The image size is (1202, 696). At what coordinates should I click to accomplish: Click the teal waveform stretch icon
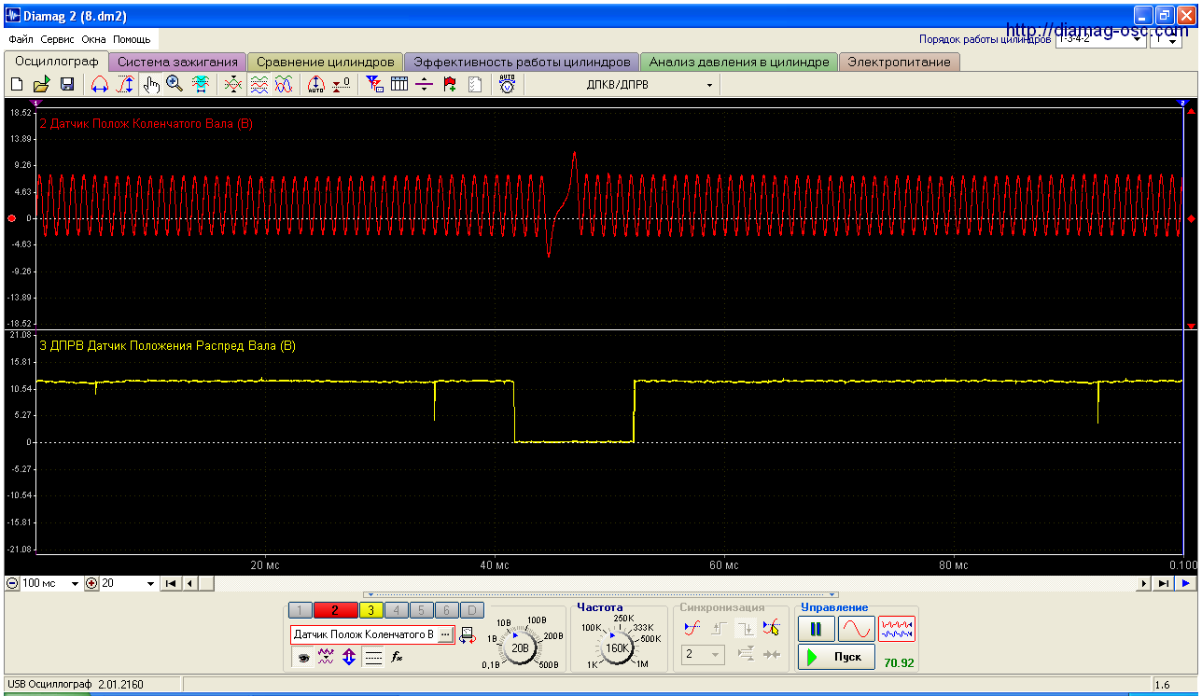[201, 84]
